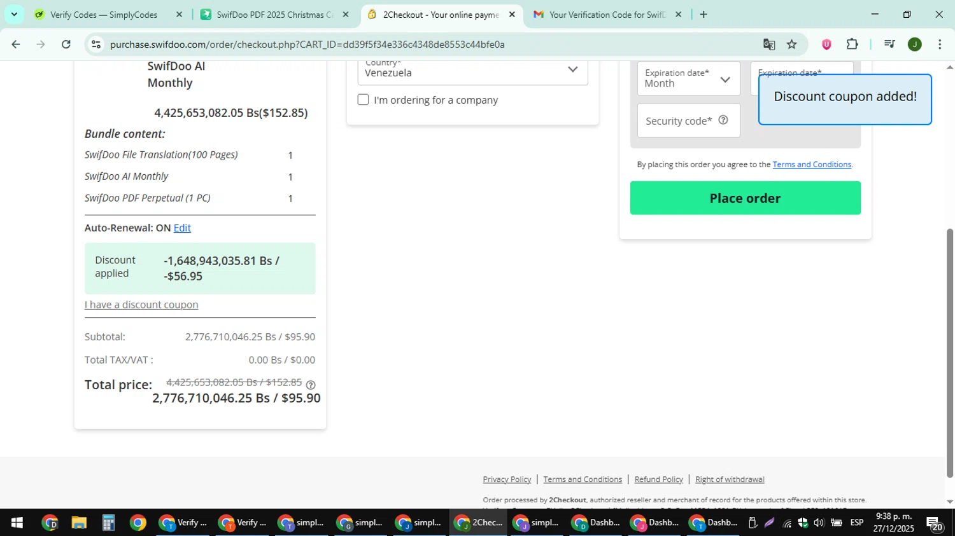955x536 pixels.
Task: Open Google Translate icon in address bar
Action: [769, 45]
